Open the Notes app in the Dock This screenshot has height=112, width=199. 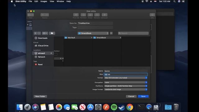(43, 107)
